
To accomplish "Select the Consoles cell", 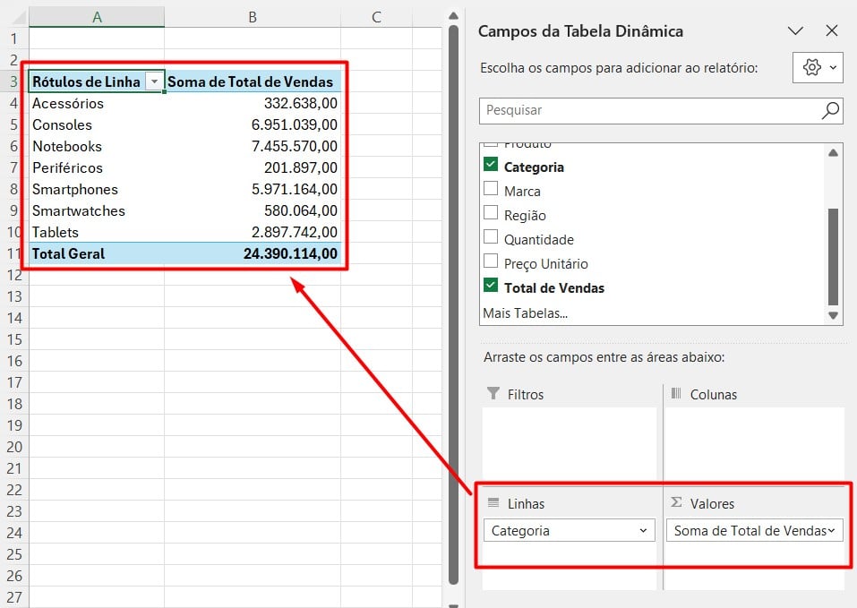I will (x=97, y=124).
